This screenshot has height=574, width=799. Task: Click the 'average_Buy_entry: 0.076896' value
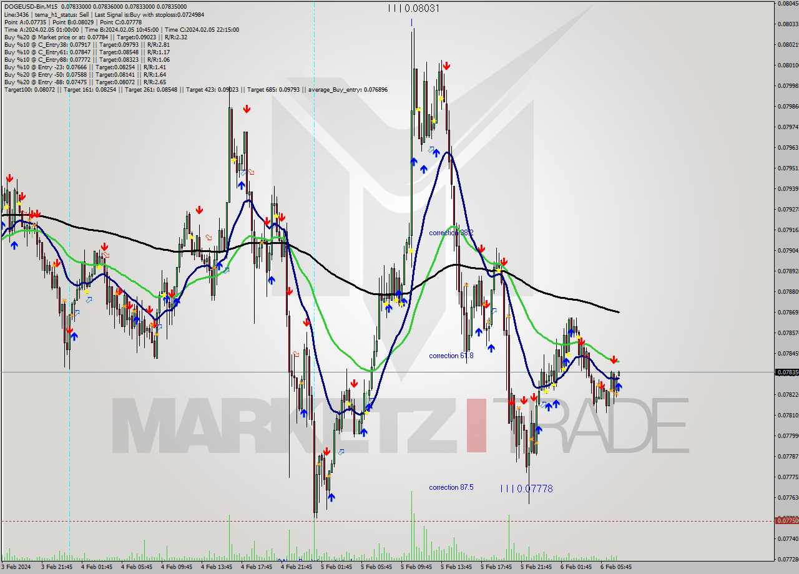click(348, 89)
